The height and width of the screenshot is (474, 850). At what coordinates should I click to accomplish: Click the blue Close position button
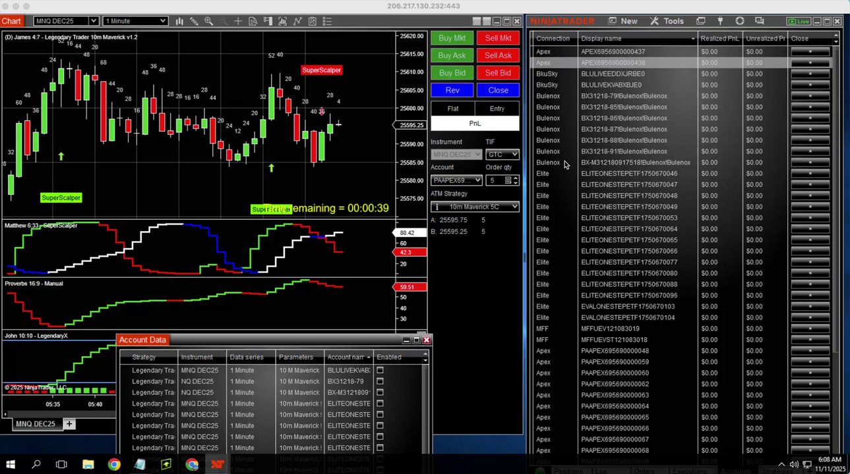pos(498,90)
